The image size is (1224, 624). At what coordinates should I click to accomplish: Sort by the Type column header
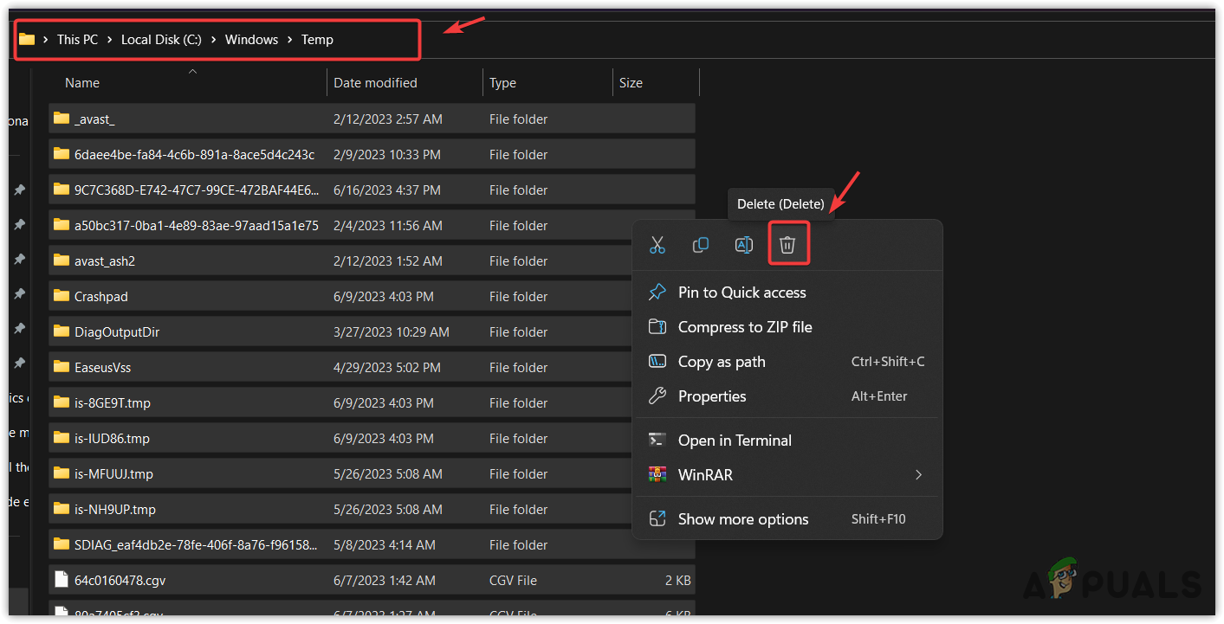[x=502, y=83]
